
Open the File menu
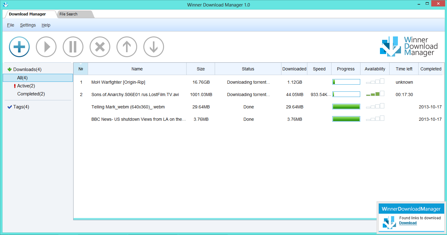(11, 25)
